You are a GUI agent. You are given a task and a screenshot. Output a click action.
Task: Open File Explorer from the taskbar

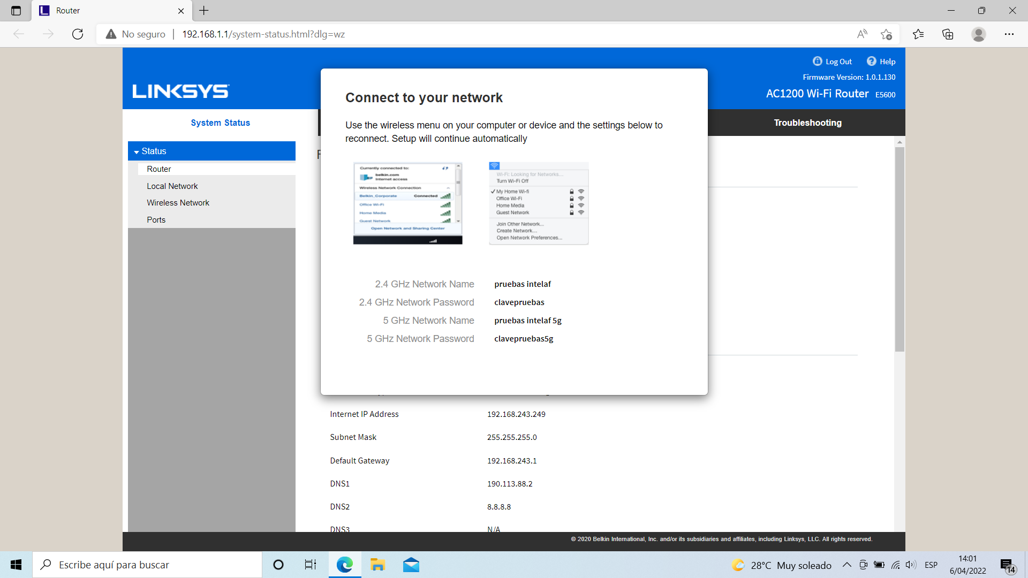(x=377, y=565)
